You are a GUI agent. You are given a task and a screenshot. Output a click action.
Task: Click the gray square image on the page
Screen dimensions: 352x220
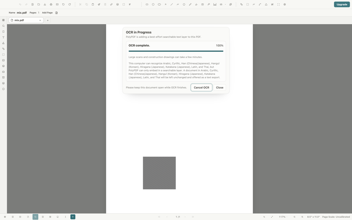tap(159, 173)
